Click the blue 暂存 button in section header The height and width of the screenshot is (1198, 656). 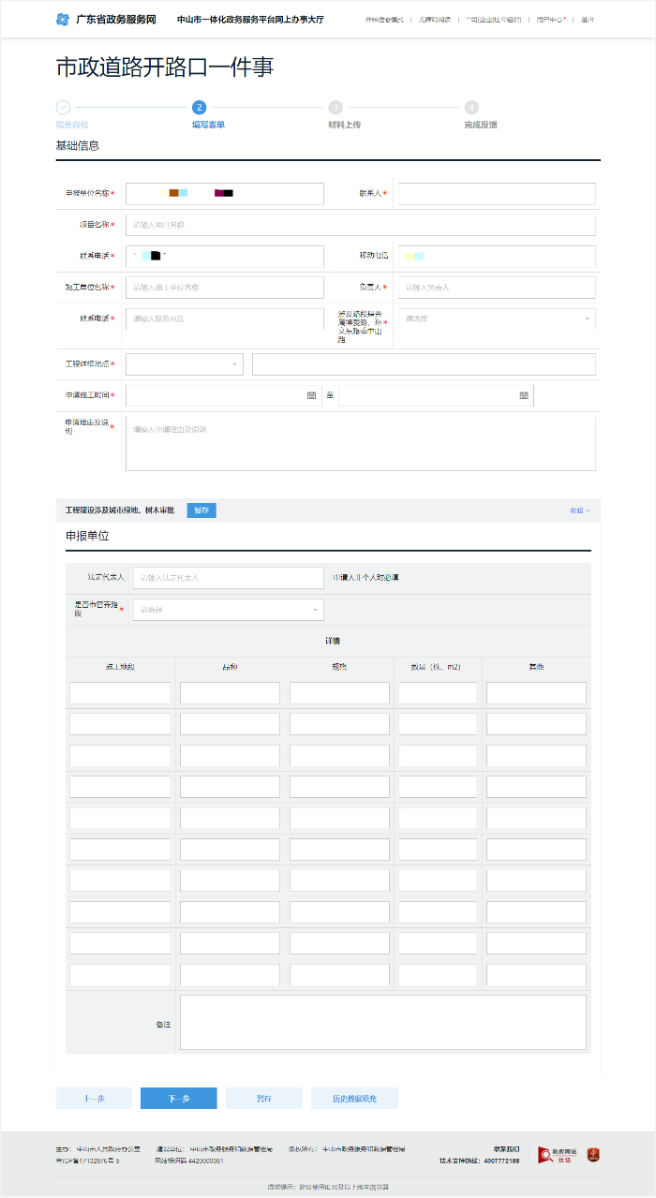click(x=201, y=510)
